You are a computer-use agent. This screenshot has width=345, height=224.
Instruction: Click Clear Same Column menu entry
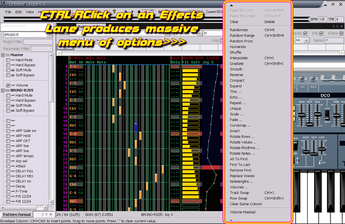(x=246, y=204)
